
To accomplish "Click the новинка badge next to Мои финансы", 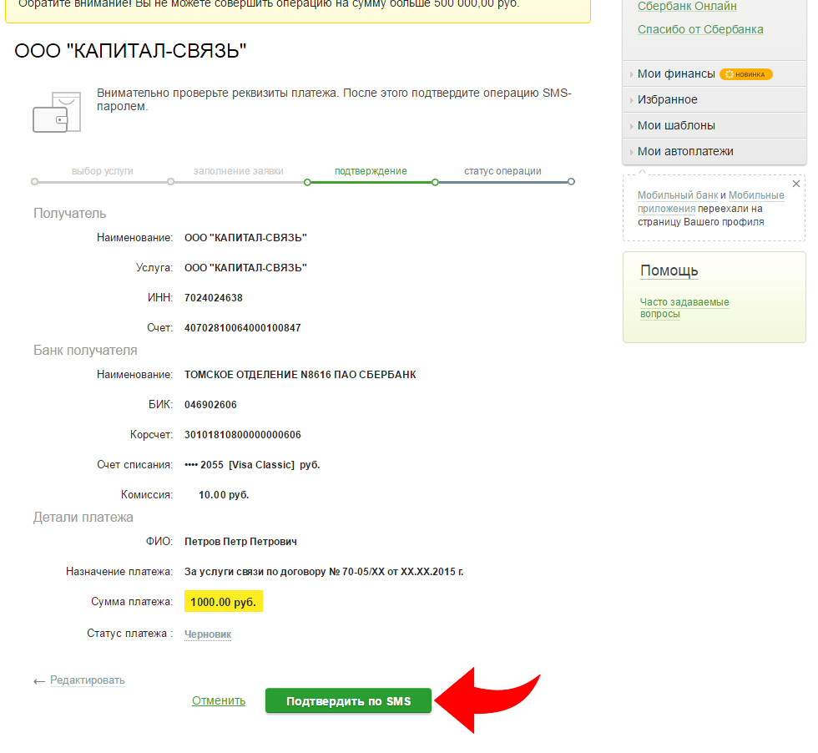I will [746, 74].
